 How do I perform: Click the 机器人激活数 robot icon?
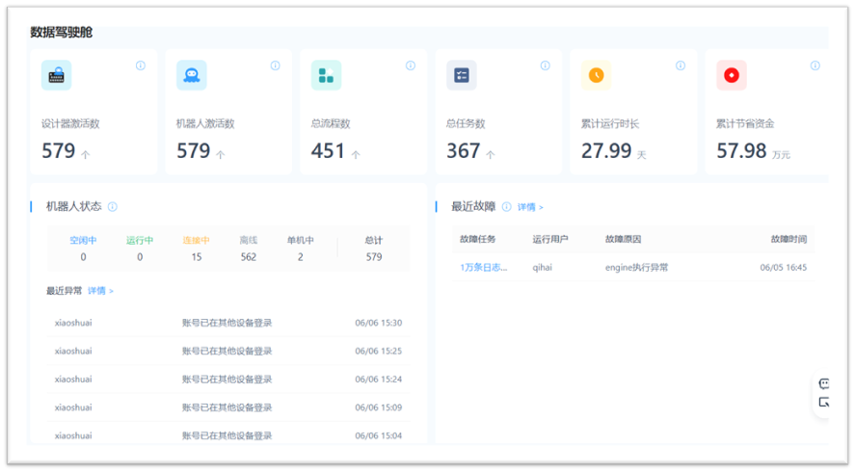point(191,75)
